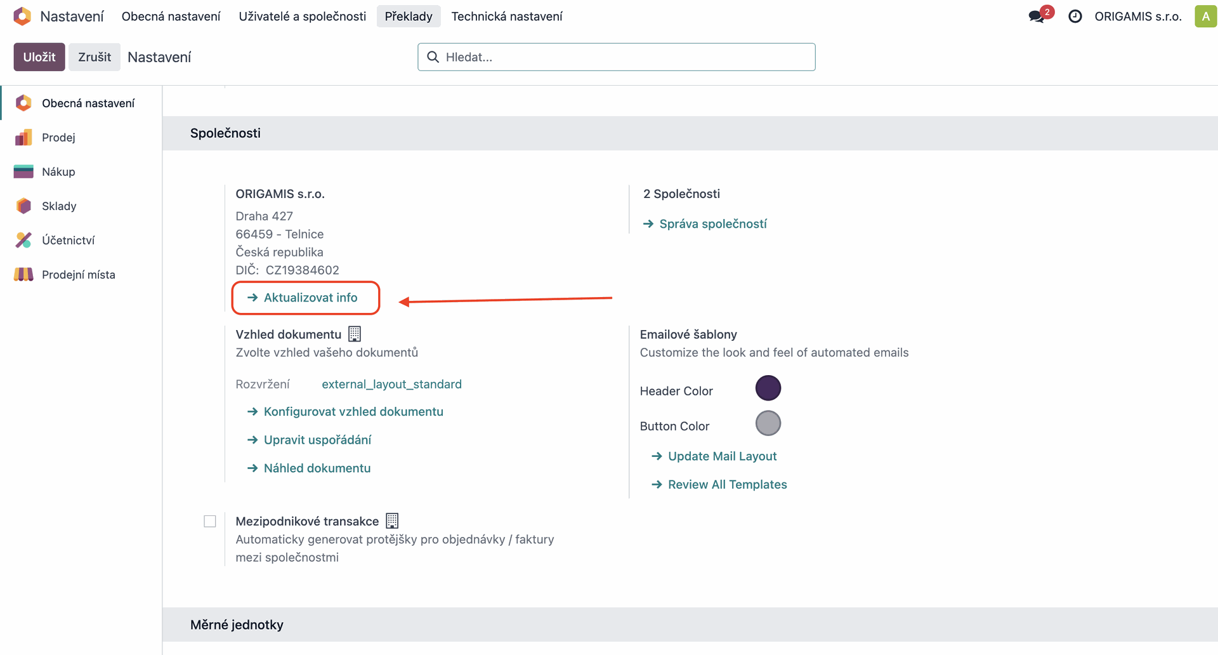Click building icon next to Vzhled dokumentu

(x=355, y=334)
